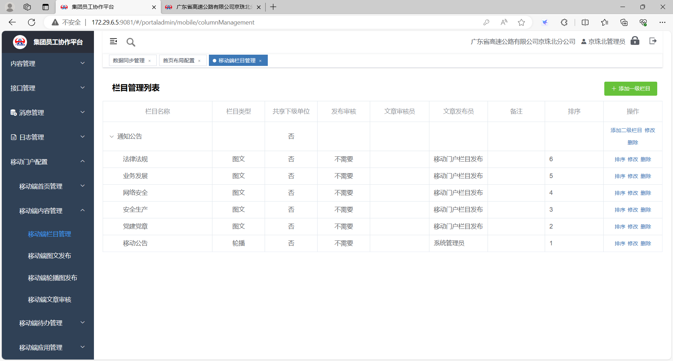Expand the 消息管理 sidebar menu

point(47,113)
